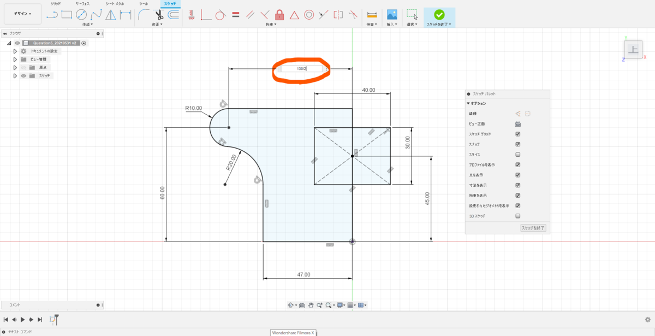
Task: Toggle the Snap (スナップ) checkbox
Action: 518,144
